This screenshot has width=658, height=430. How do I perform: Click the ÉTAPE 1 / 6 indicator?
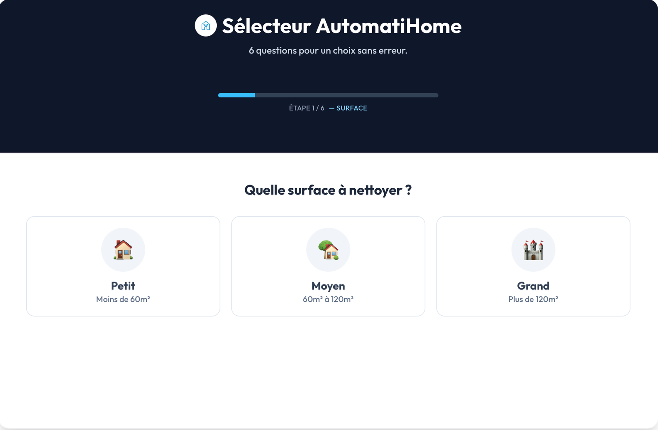click(306, 108)
